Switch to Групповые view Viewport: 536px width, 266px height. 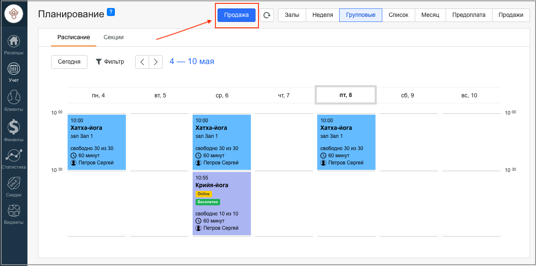pyautogui.click(x=360, y=15)
